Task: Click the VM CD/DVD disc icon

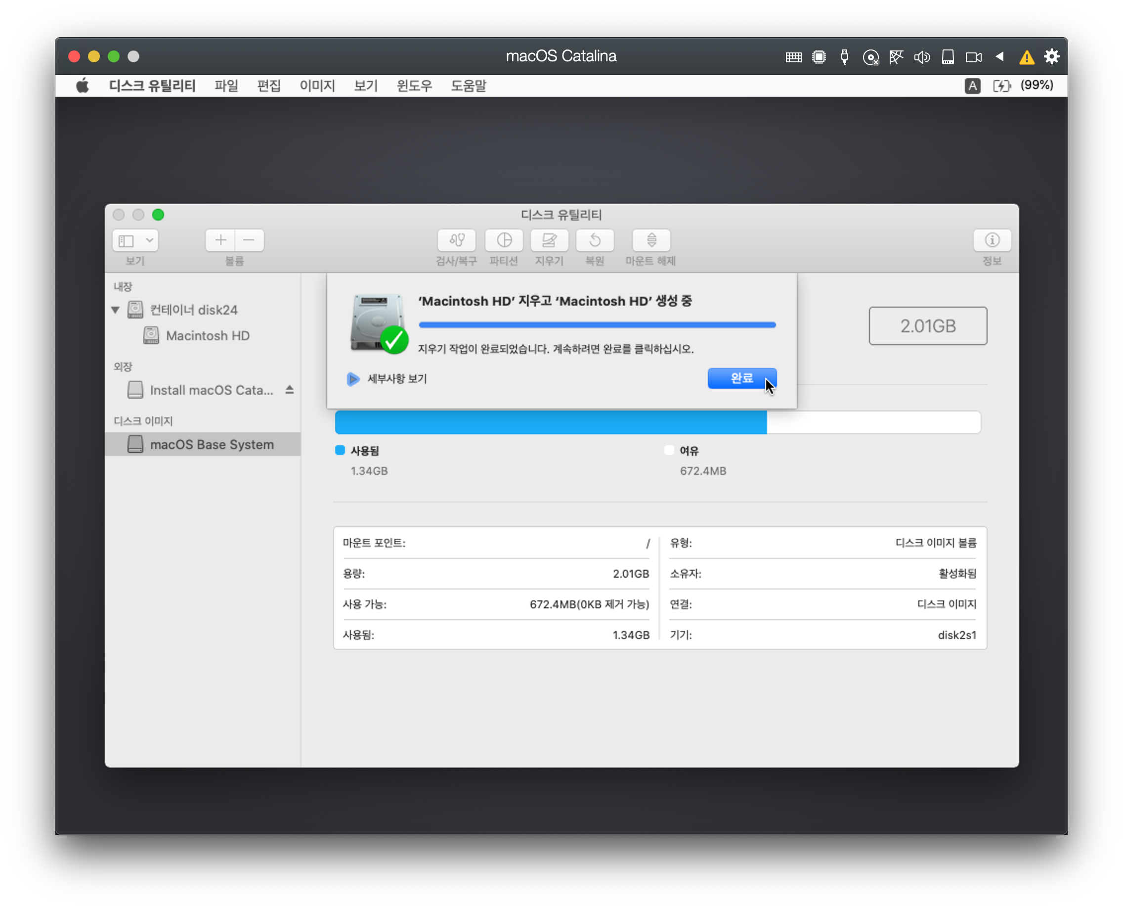Action: coord(870,57)
